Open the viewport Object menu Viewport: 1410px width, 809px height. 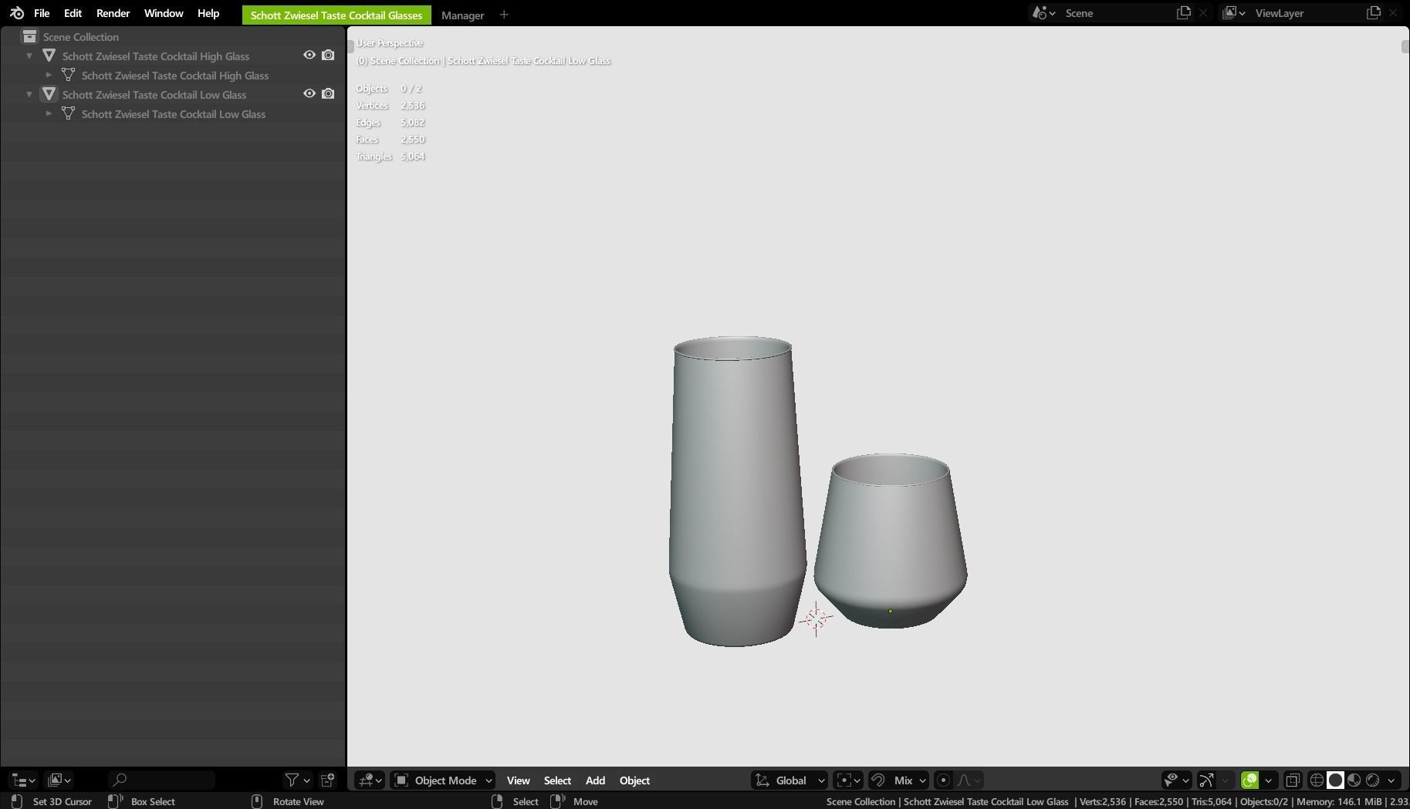(x=634, y=780)
